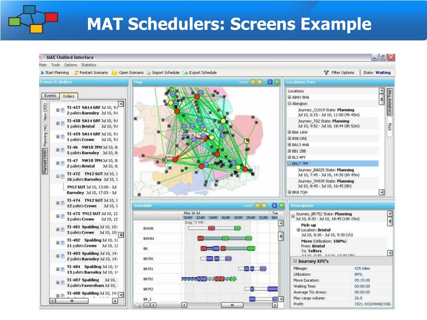Select the BAN01 schedule row label
Screen dimensions: 427x320
(x=149, y=239)
